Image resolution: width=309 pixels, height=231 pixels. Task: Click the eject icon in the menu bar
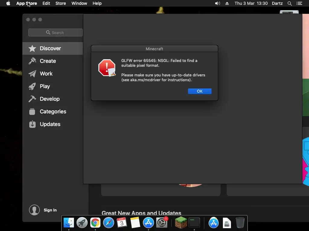coord(227,3)
